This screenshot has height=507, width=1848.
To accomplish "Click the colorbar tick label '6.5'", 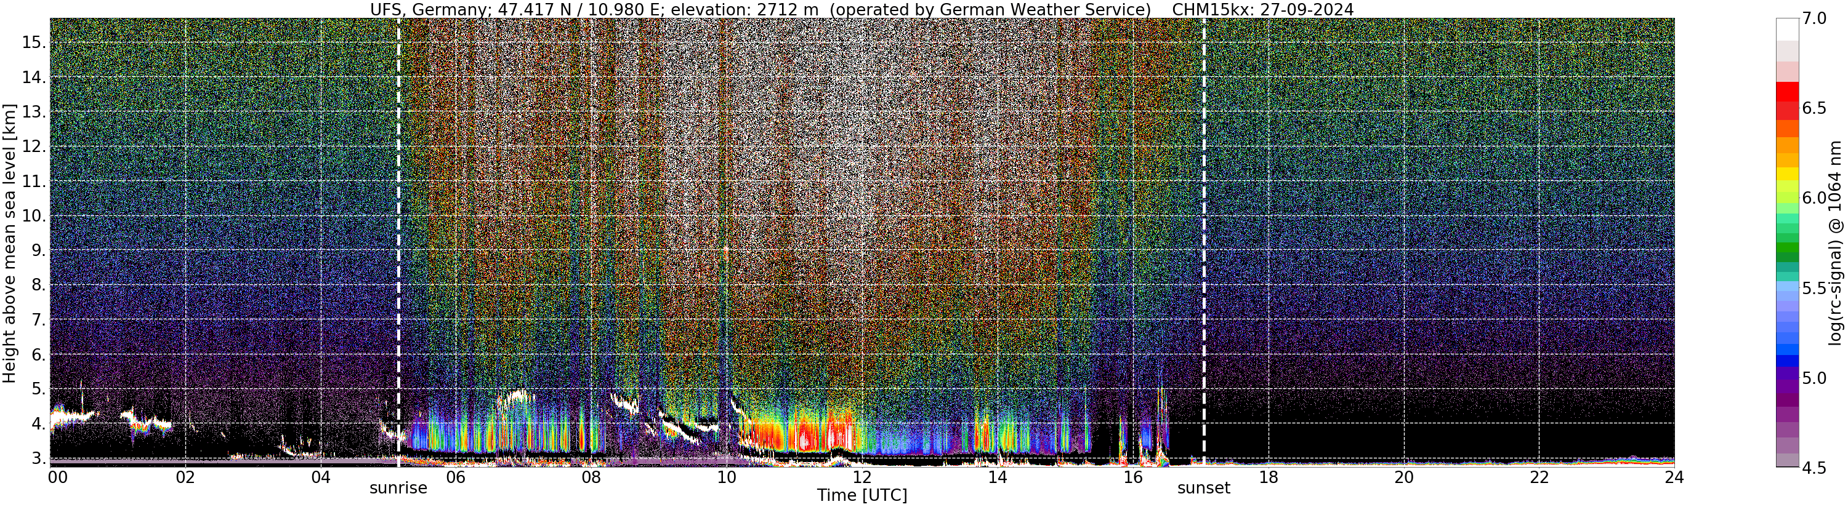I will point(1815,108).
